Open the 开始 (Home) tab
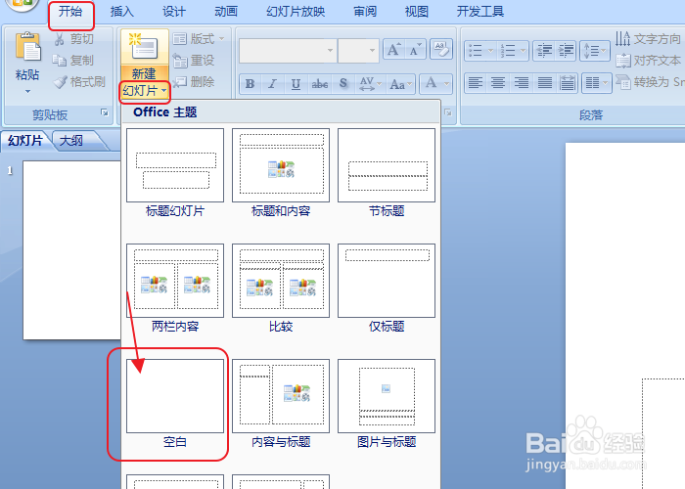 [70, 12]
